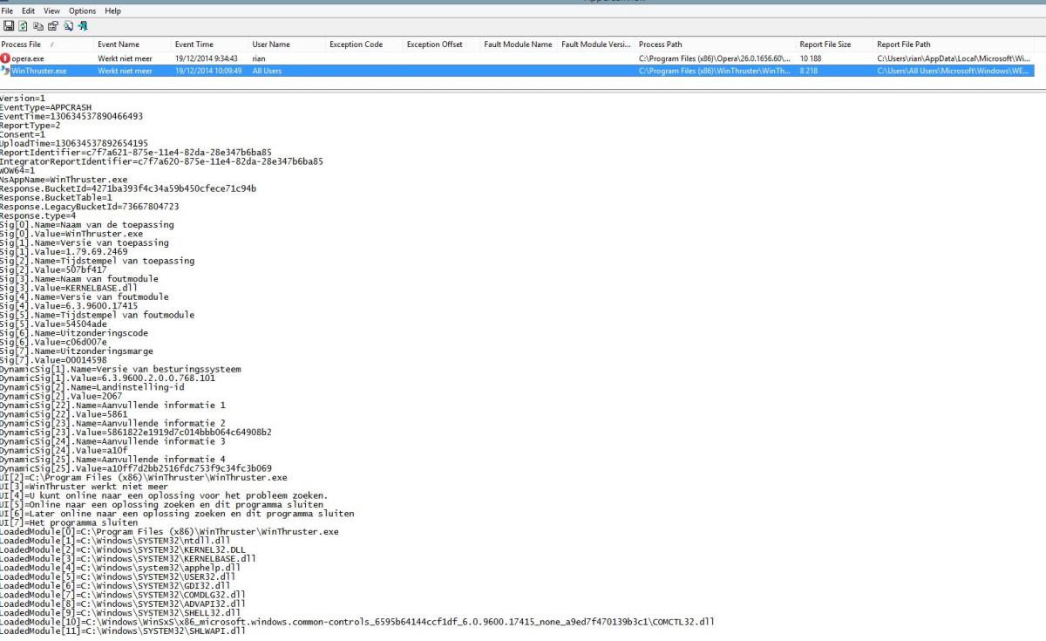Click the Fault Module Version column header
The image size is (1046, 641).
coord(596,44)
